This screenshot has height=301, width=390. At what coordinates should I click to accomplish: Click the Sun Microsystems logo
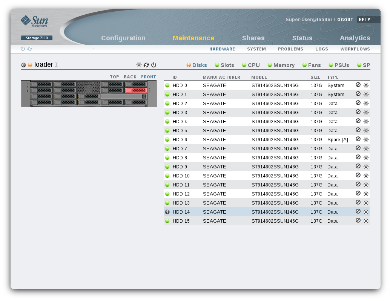tap(35, 21)
